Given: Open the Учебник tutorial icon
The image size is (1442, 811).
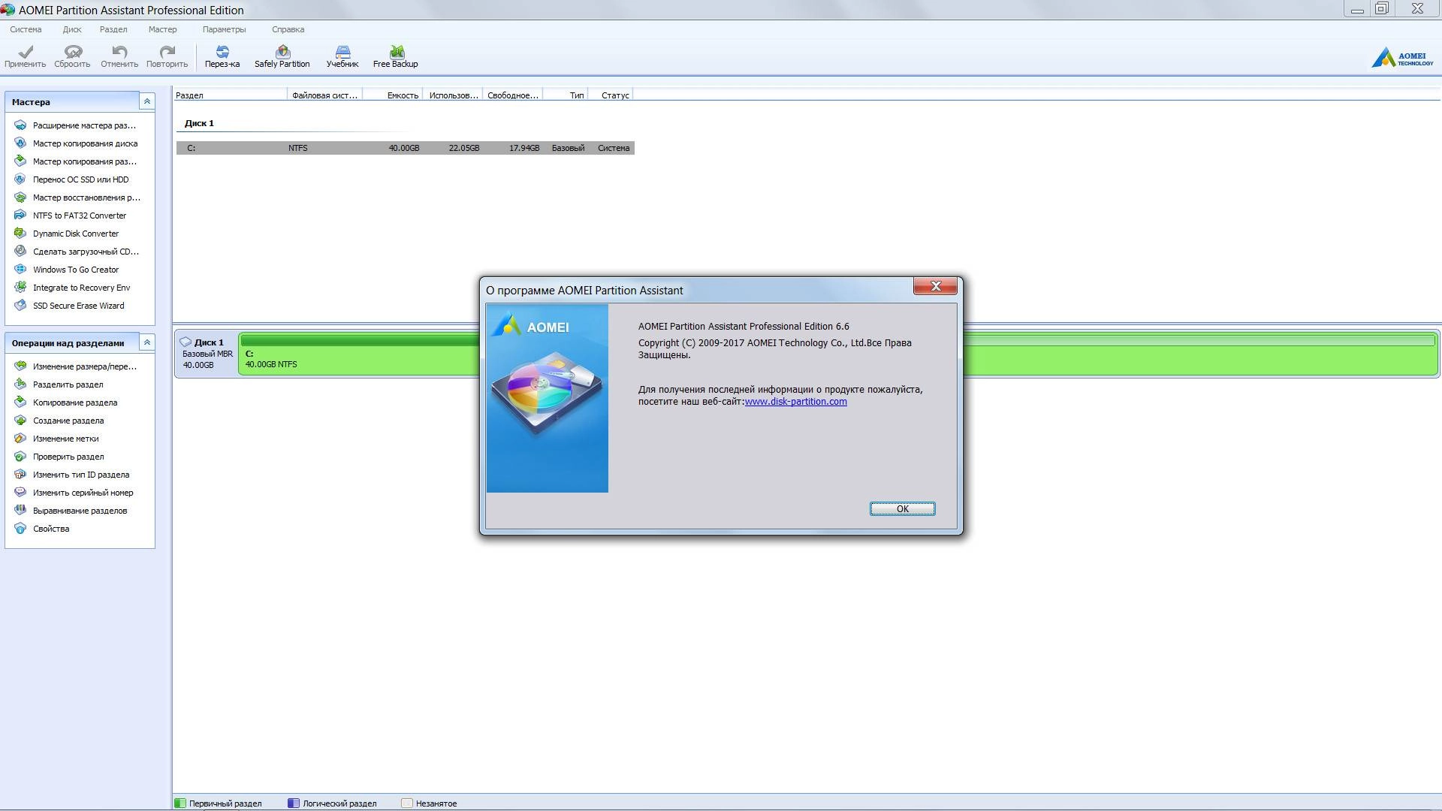Looking at the screenshot, I should coord(342,52).
